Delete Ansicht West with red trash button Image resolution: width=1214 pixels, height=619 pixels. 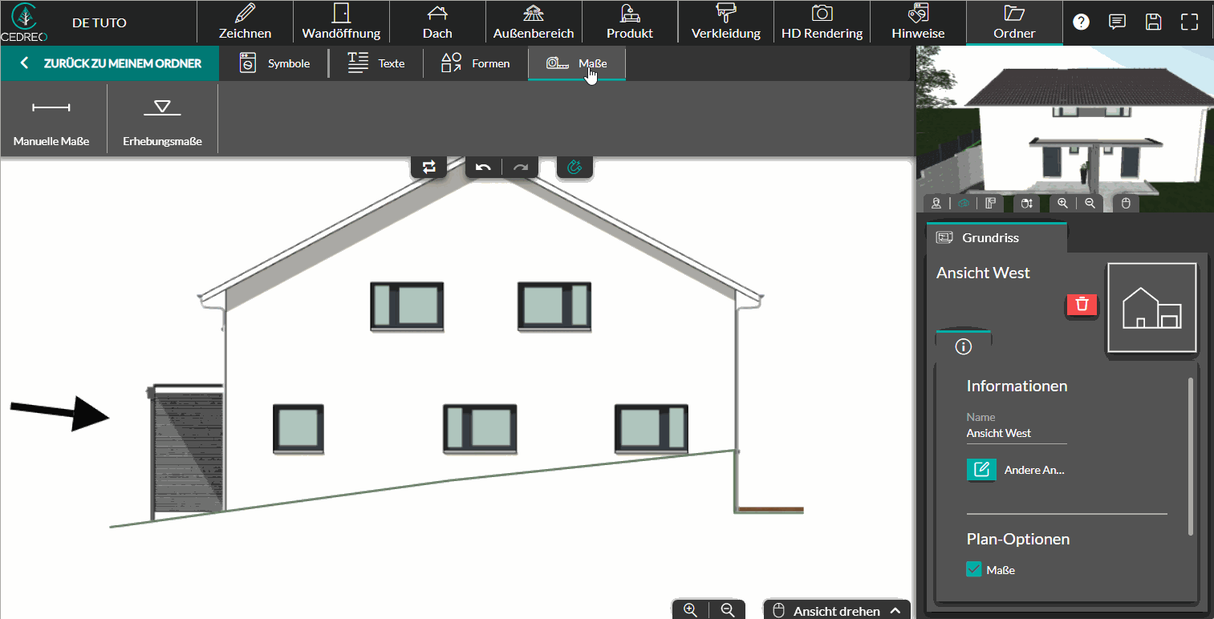tap(1082, 305)
